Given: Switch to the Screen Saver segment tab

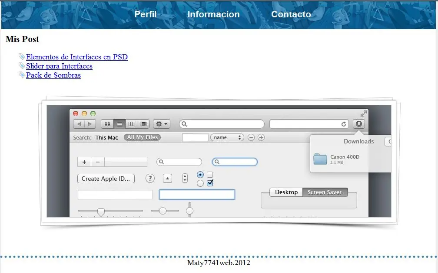Looking at the screenshot, I should click(x=325, y=192).
